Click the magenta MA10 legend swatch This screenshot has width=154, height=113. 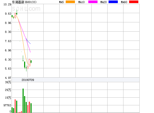click(93, 2)
